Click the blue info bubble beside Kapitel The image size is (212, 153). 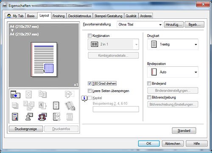[84, 98]
